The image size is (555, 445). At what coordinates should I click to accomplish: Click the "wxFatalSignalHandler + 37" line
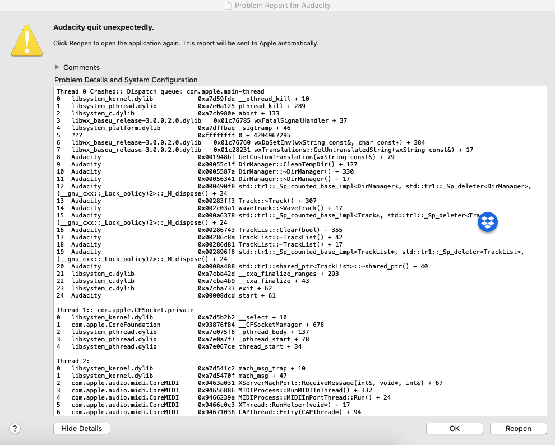(202, 120)
